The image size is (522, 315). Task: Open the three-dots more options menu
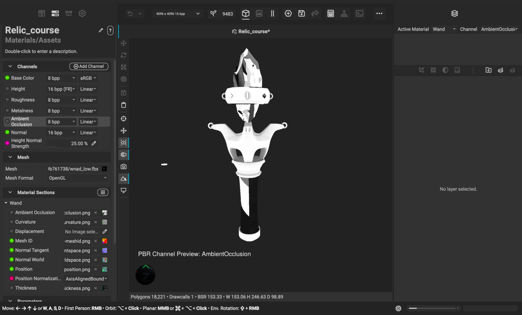point(379,13)
